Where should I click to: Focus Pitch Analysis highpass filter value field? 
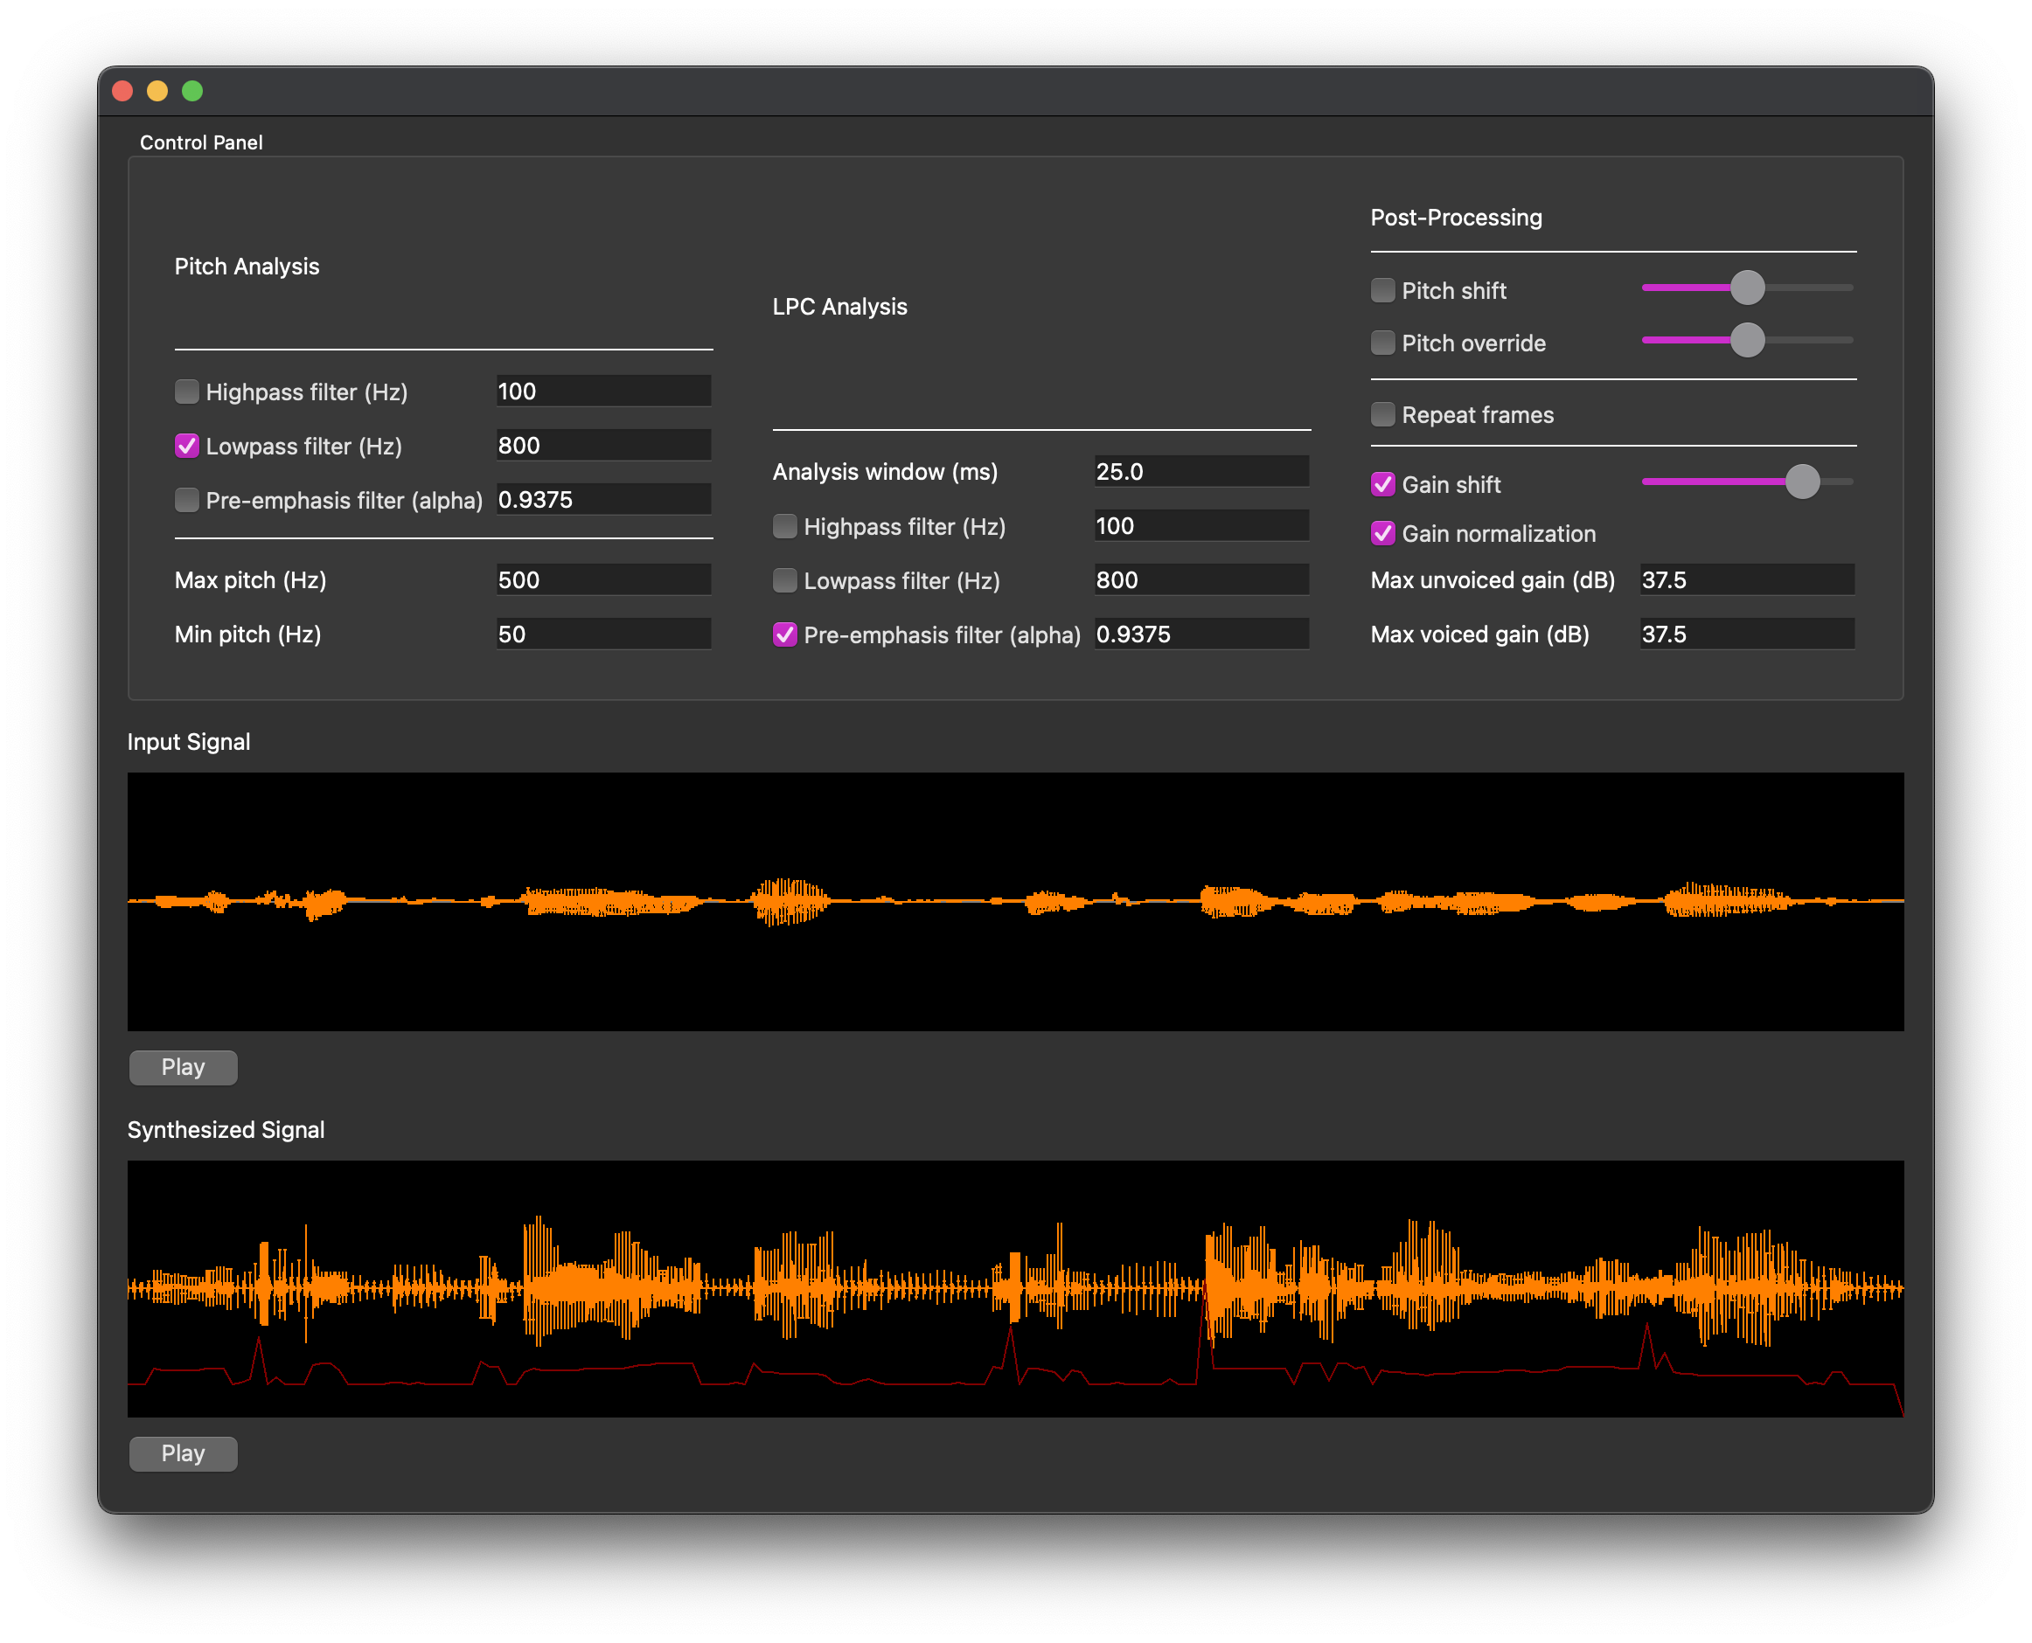pos(604,391)
